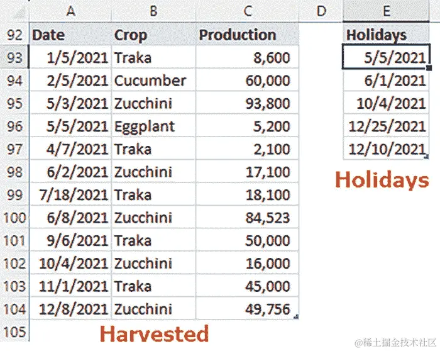The height and width of the screenshot is (351, 440).
Task: Click the Crop header cell
Action: click(153, 35)
